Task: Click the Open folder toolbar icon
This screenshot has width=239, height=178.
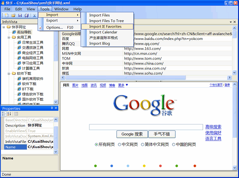Action: 13,15
